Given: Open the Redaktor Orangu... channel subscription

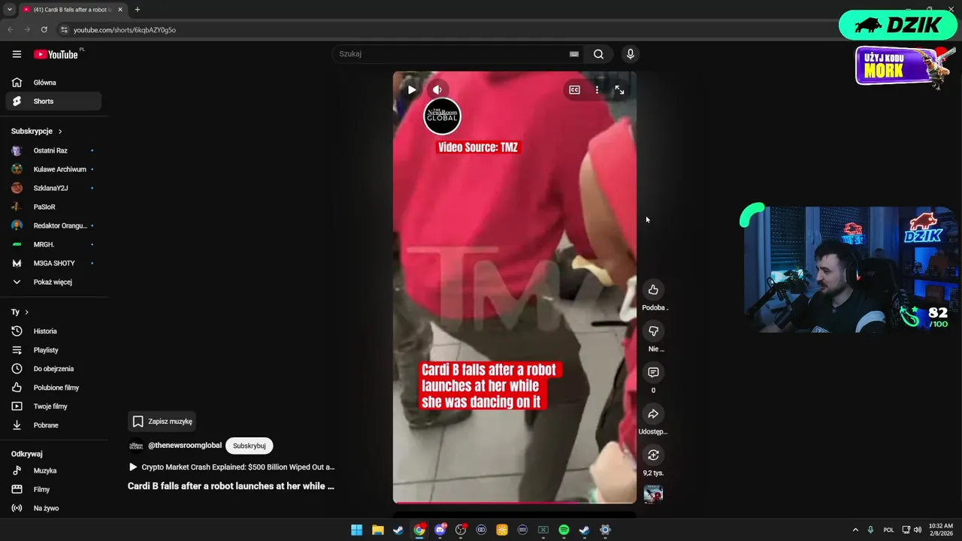Looking at the screenshot, I should pyautogui.click(x=53, y=225).
